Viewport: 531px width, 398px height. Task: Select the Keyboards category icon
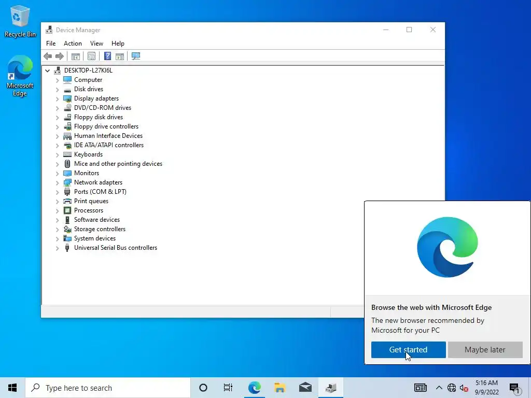[67, 154]
